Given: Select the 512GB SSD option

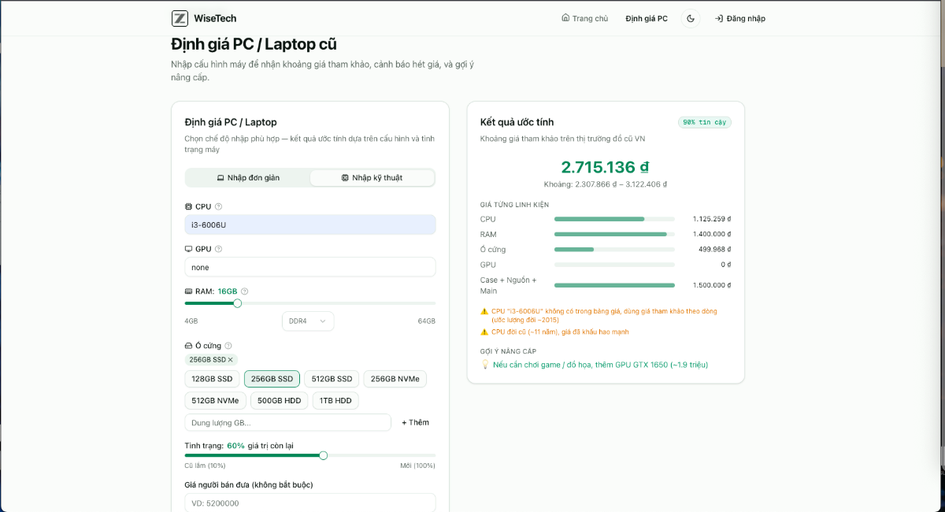Looking at the screenshot, I should (332, 379).
